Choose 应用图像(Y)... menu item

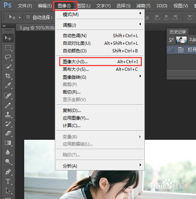[100, 118]
